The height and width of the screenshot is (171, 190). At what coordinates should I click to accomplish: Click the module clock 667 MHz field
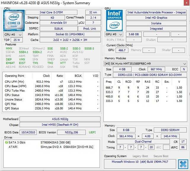click(x=156, y=69)
